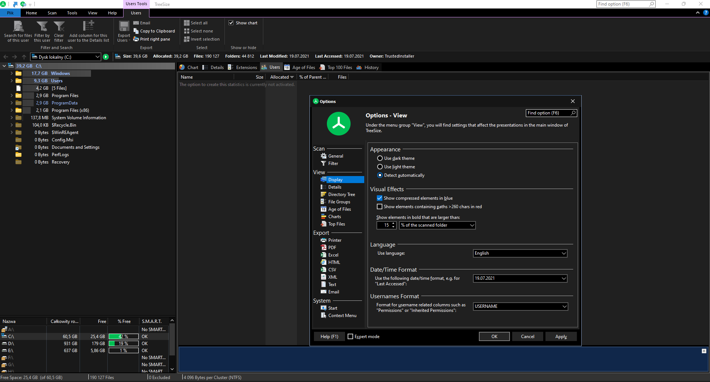Expand the Users folder in tree
This screenshot has width=710, height=382.
[11, 81]
